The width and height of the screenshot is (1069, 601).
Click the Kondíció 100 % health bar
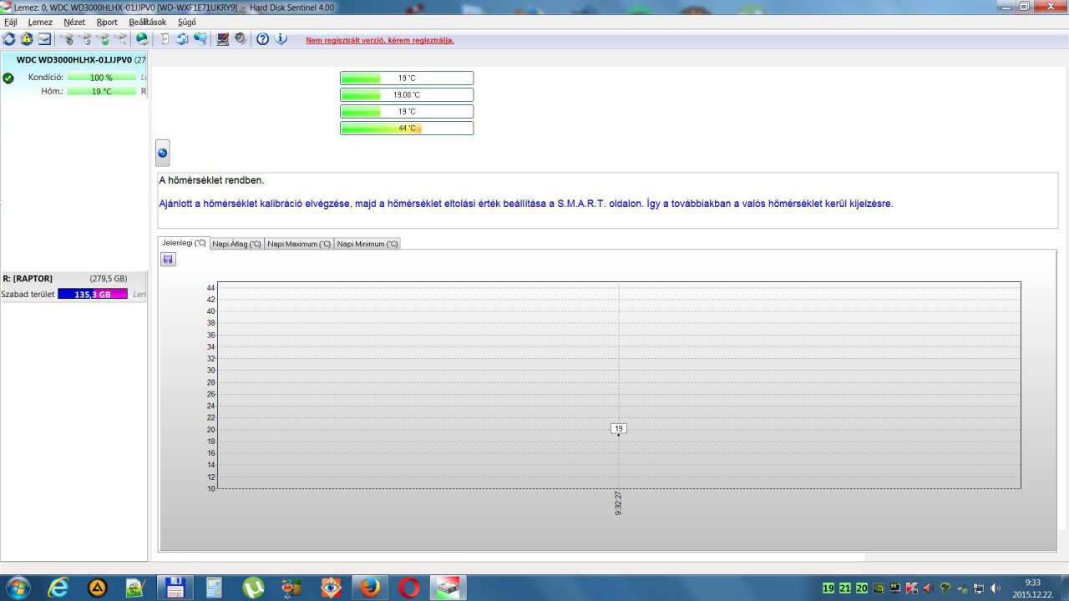[101, 78]
